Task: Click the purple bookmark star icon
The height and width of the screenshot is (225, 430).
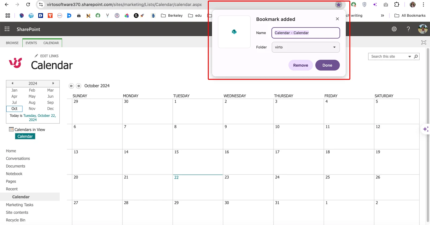Action: (338, 5)
